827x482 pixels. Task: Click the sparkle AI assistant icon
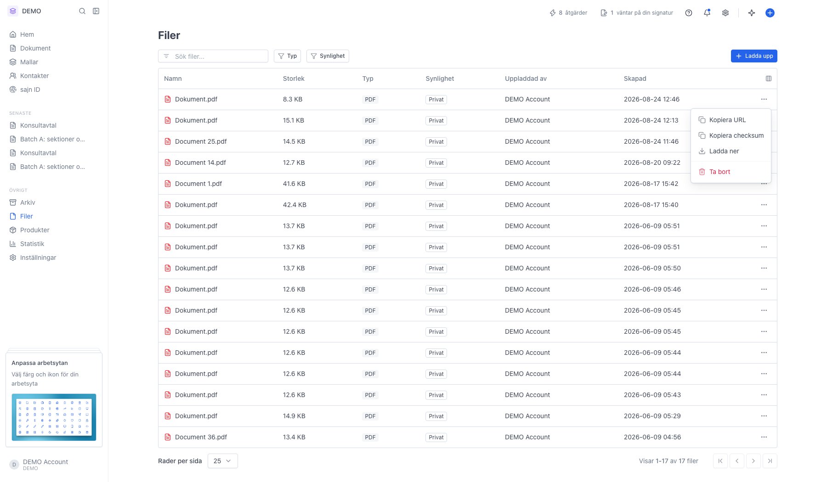(x=752, y=13)
